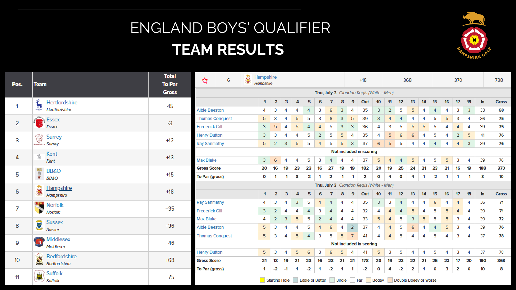This screenshot has height=290, width=516.
Task: Open the underlined Hampshire team link
Action: click(59, 188)
